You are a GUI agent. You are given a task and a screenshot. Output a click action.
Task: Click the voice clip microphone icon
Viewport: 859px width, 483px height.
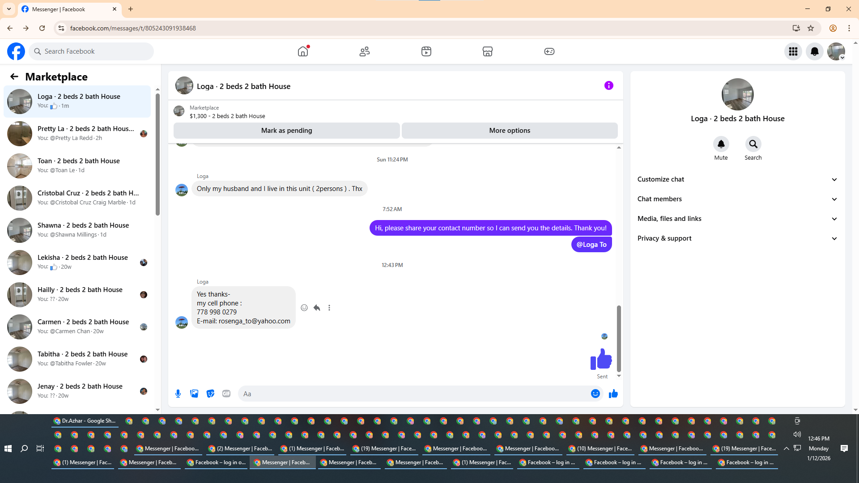[178, 394]
